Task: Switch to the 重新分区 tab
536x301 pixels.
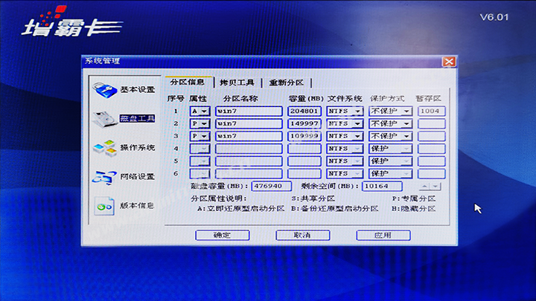Action: point(287,82)
